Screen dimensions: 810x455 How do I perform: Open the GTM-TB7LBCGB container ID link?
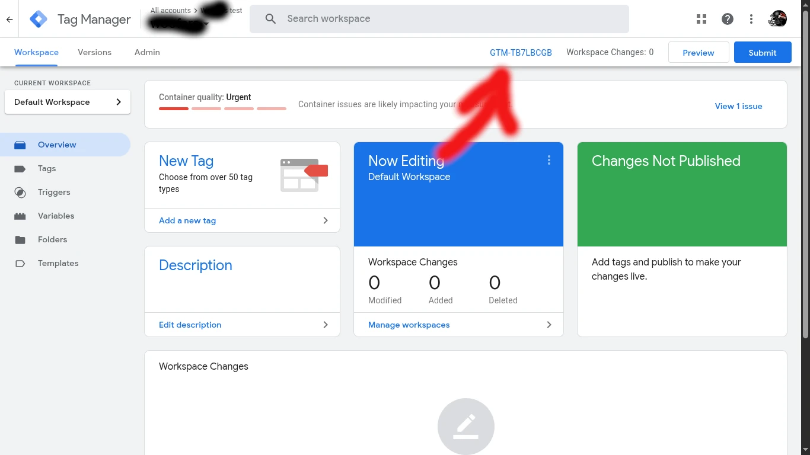click(x=521, y=52)
